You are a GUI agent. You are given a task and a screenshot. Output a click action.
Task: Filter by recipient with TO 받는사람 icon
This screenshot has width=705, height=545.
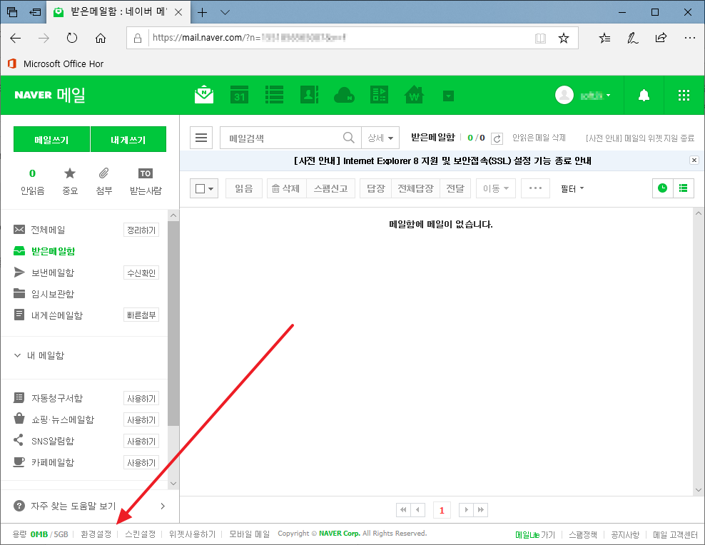coord(146,181)
